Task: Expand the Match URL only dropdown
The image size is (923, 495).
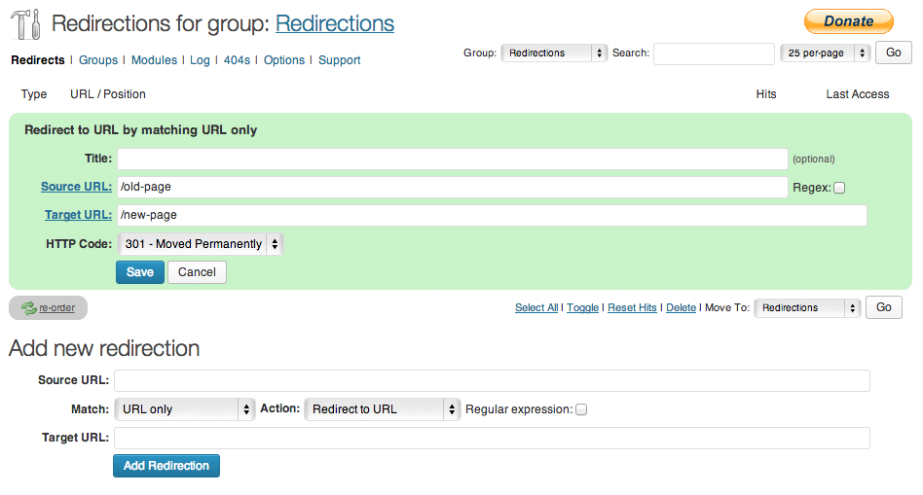Action: [x=184, y=409]
